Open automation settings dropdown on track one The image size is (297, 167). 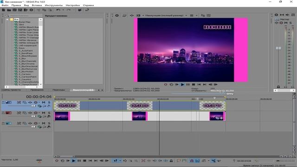point(39,103)
